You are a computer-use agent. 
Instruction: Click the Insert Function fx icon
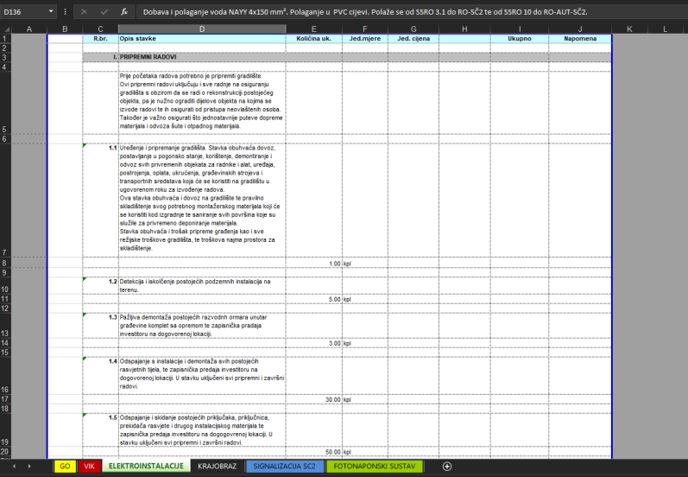[x=124, y=12]
